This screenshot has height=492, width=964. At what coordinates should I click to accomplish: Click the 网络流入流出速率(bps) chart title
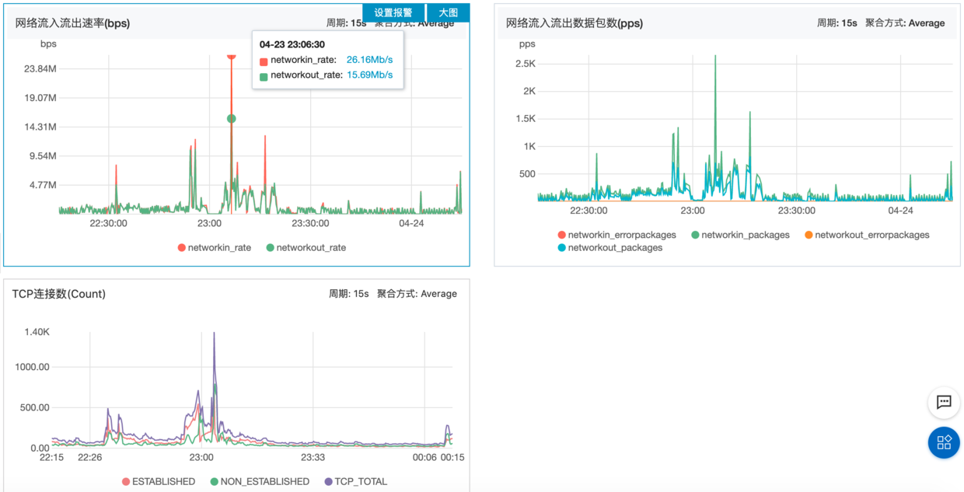(x=73, y=23)
